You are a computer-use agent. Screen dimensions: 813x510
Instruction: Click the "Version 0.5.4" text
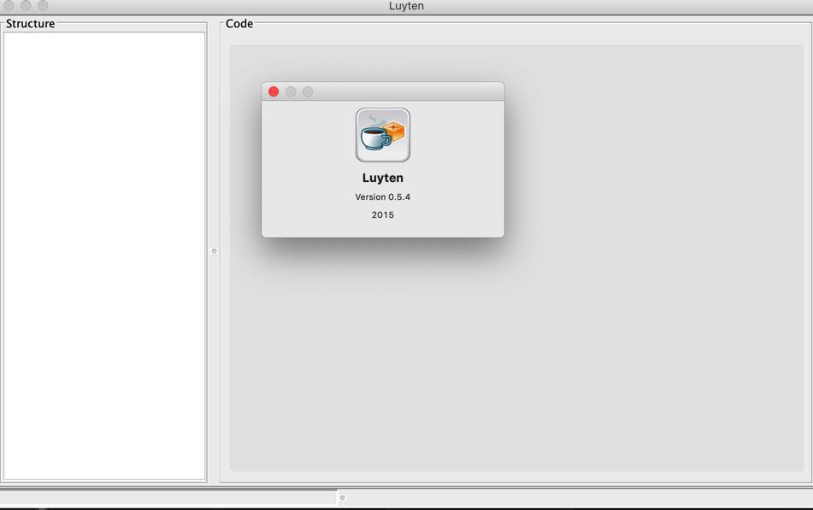[383, 197]
